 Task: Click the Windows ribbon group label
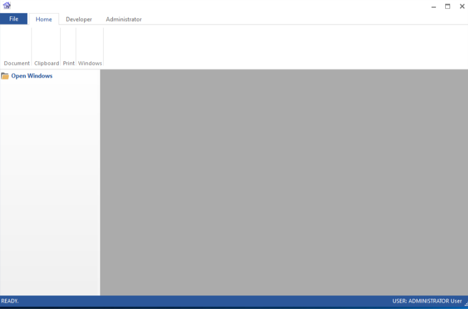[90, 63]
